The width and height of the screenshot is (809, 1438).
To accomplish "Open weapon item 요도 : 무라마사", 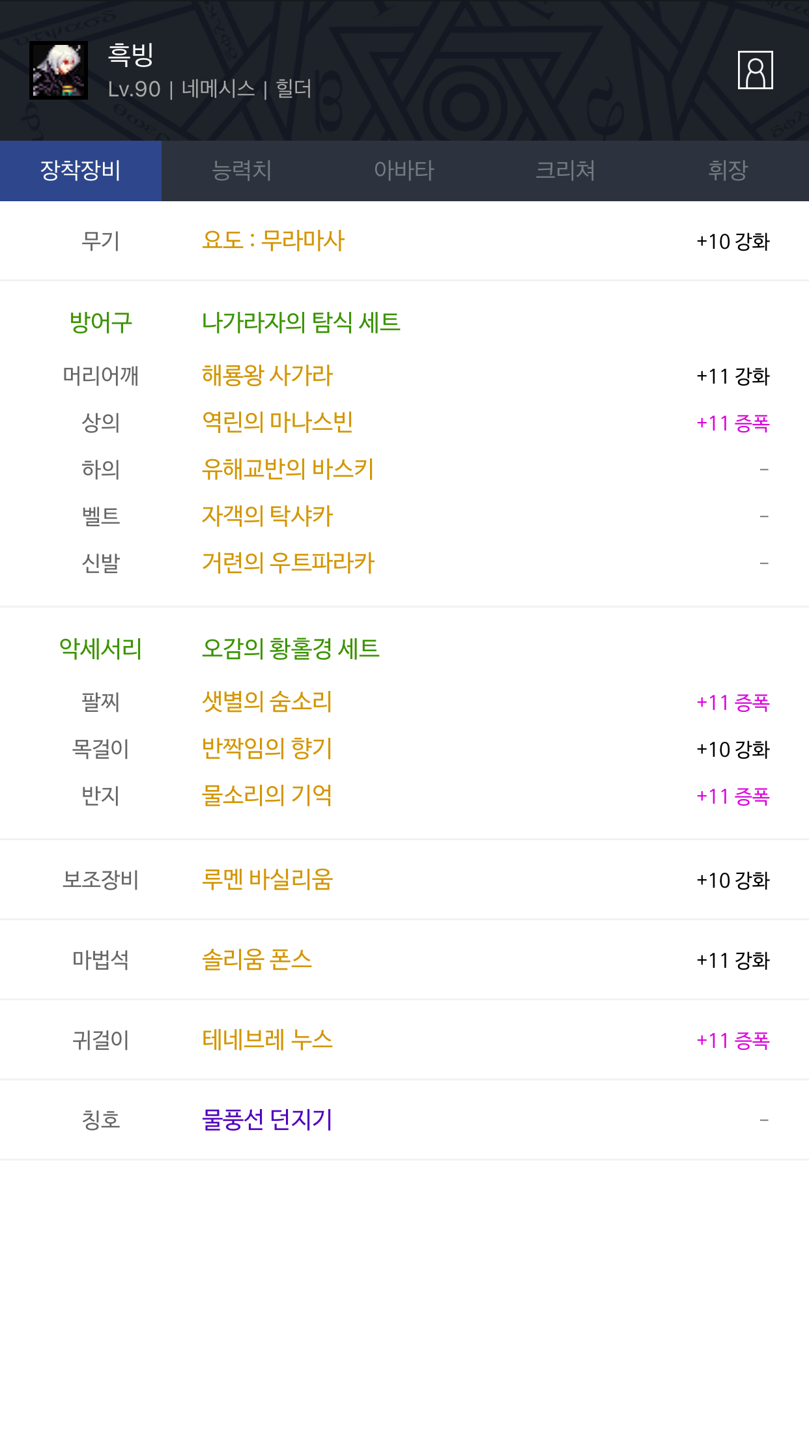I will (x=273, y=240).
